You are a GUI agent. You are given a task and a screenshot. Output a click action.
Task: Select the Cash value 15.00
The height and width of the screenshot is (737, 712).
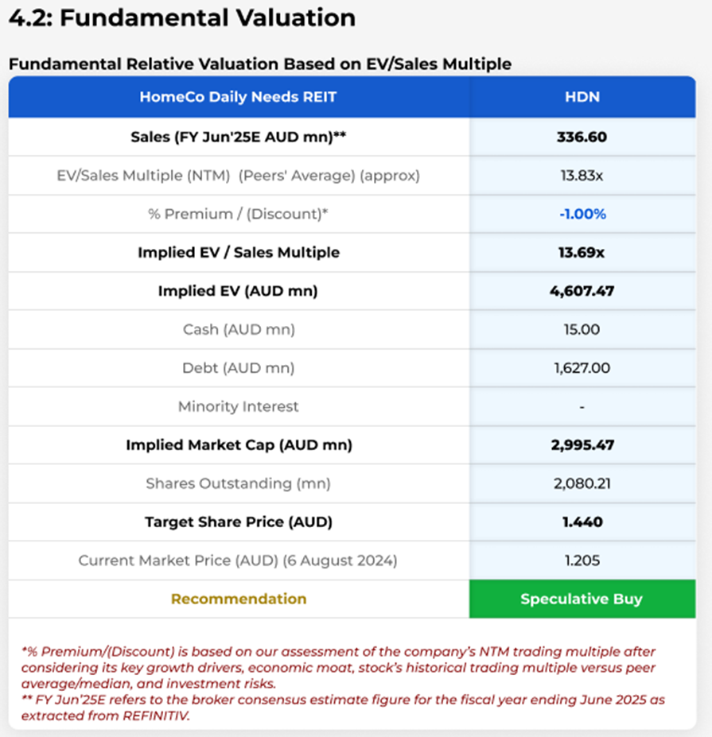click(x=582, y=329)
